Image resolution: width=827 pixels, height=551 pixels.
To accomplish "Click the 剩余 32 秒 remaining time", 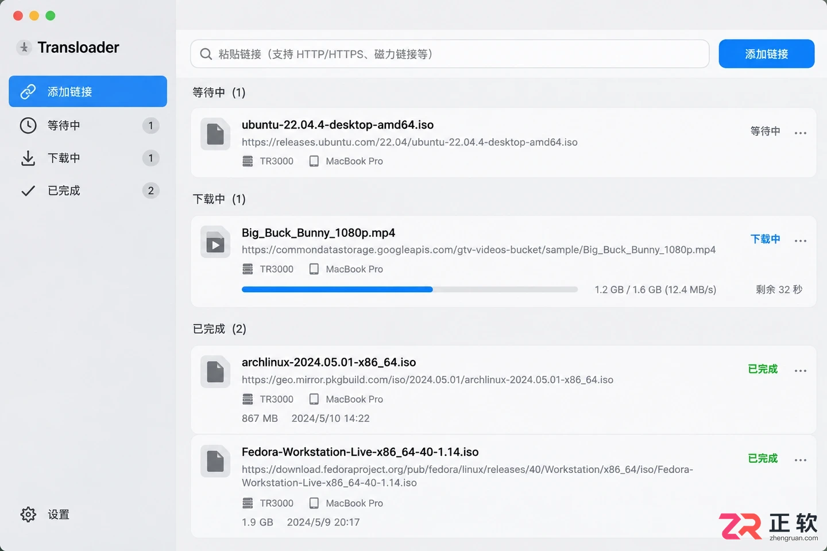I will pyautogui.click(x=779, y=290).
